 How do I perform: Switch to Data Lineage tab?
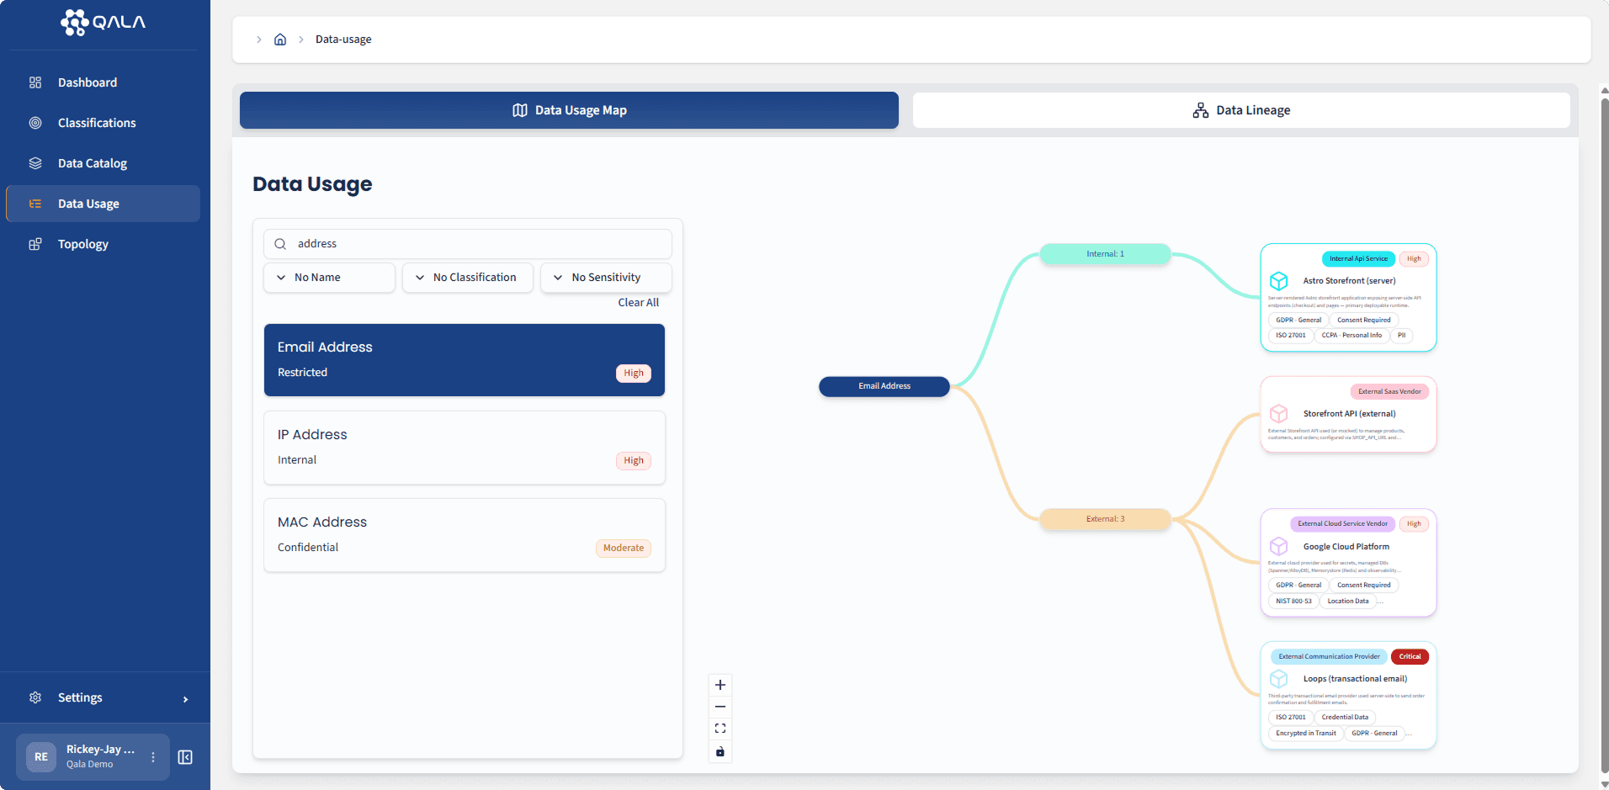tap(1241, 110)
